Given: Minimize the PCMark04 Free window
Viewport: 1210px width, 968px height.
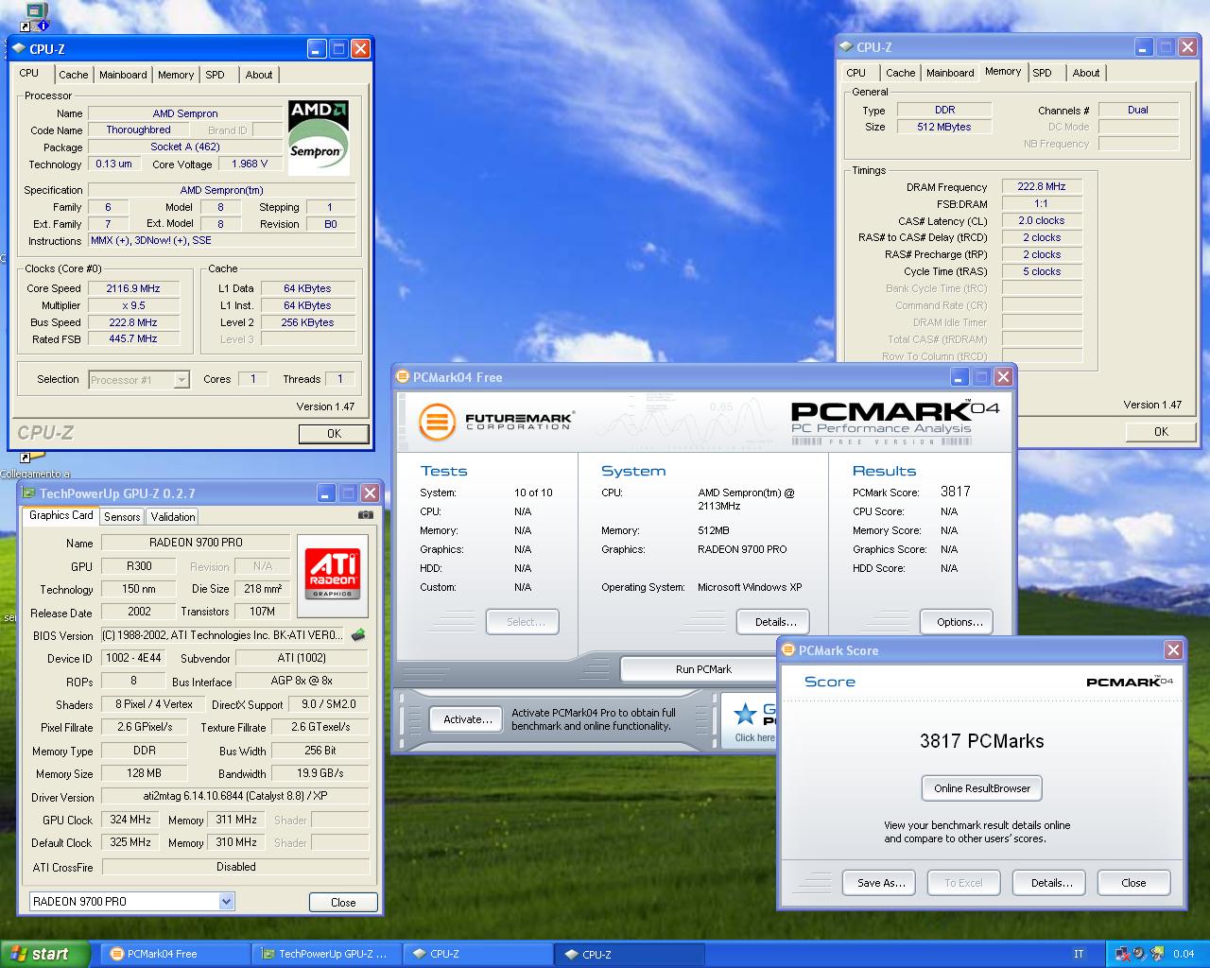Looking at the screenshot, I should 959,376.
